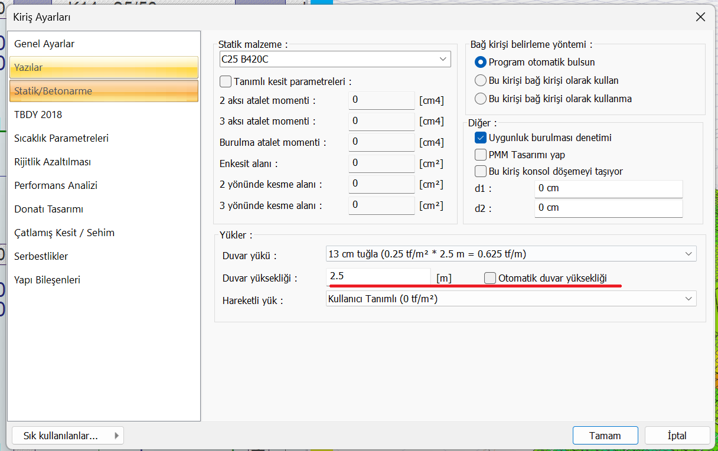
Task: Click the Sık kullanılanlar arrow button
Action: (x=116, y=436)
